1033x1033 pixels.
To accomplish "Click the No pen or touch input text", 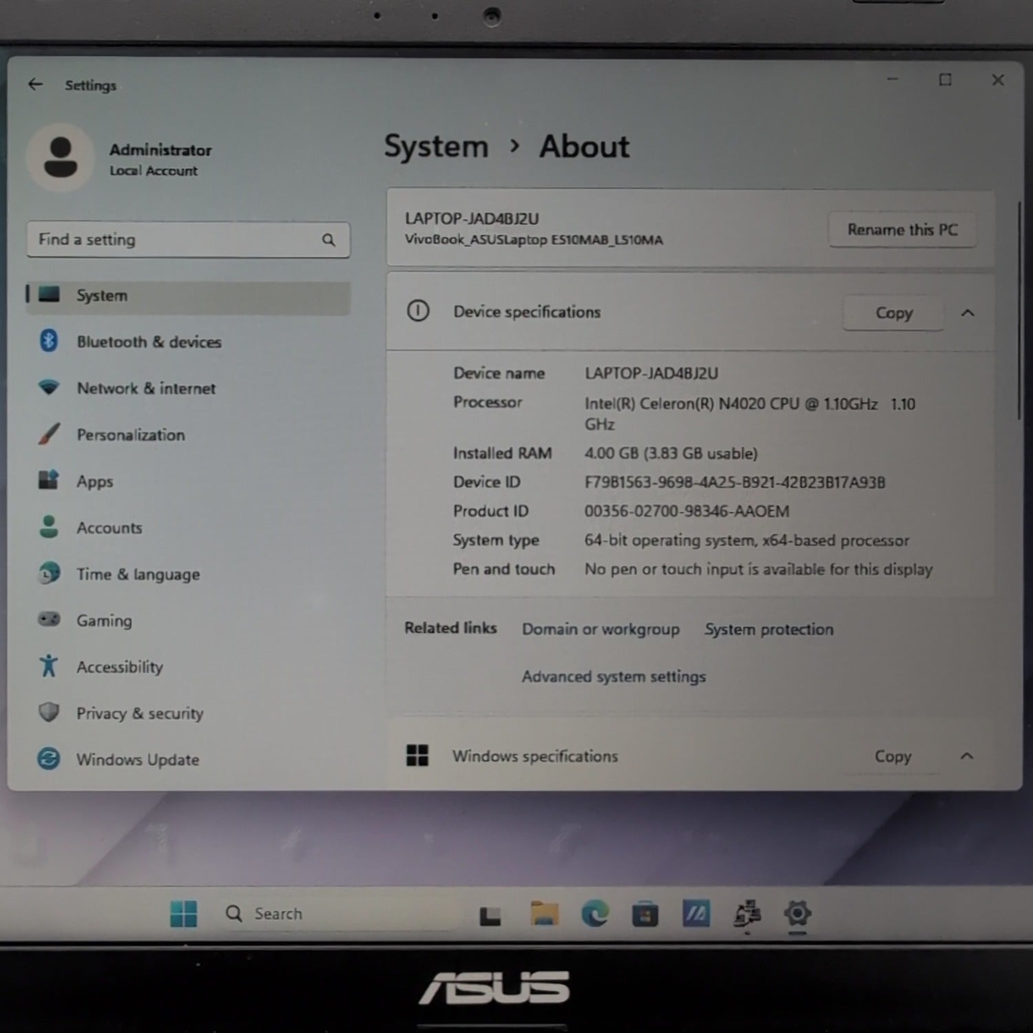I will (758, 569).
